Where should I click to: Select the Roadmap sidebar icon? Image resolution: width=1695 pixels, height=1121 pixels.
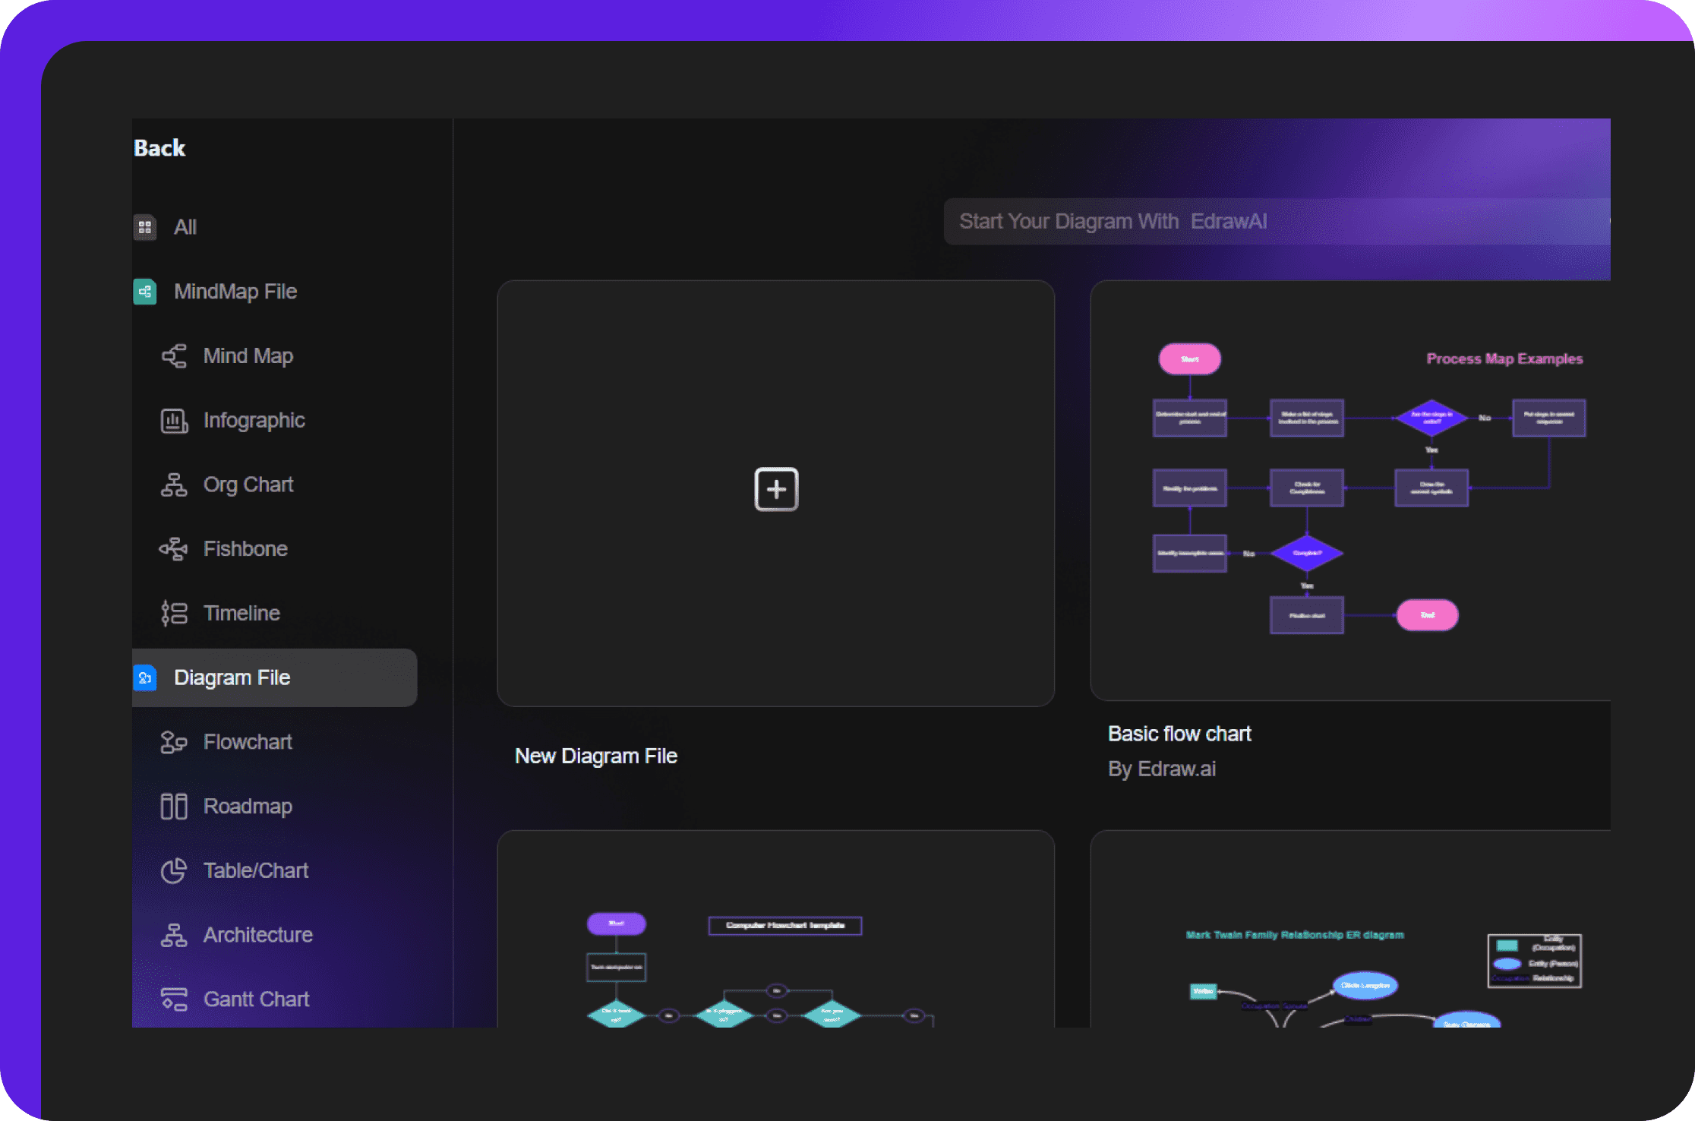tap(172, 806)
